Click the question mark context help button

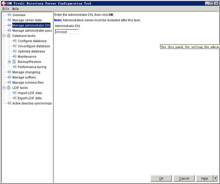coord(215,179)
